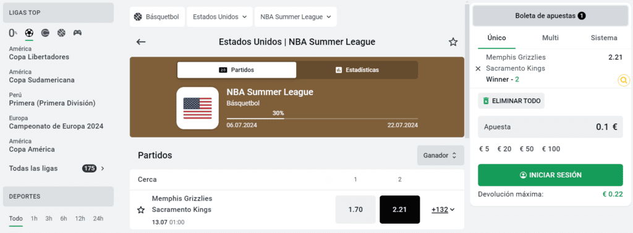
Task: Star the Memphis Grizzlies match
Action: 141,210
